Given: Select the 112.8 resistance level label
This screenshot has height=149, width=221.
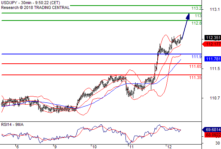Looking at the screenshot, I should [197, 23].
